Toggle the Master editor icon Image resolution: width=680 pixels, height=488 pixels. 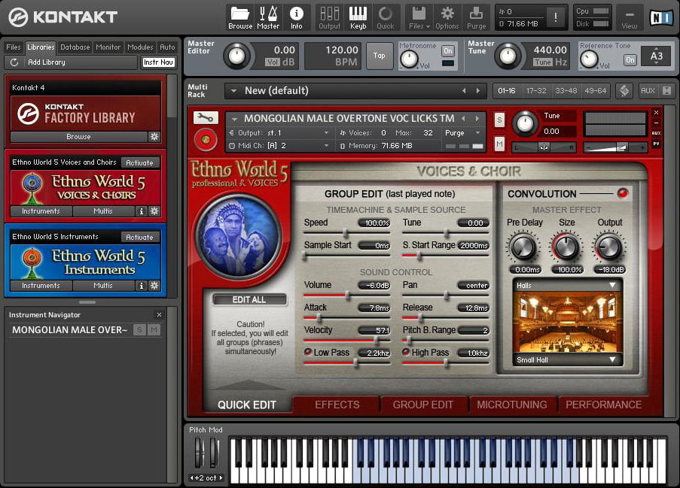pyautogui.click(x=268, y=18)
